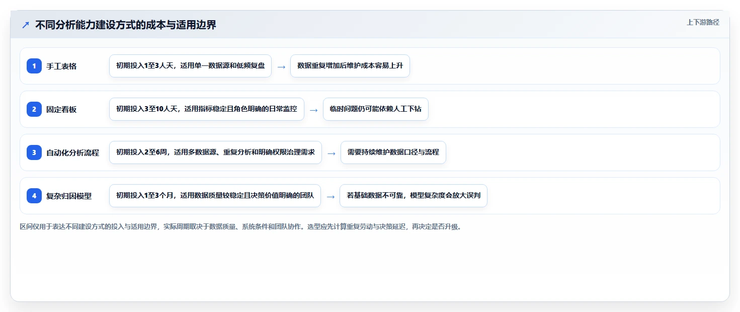Click the diagonal arrow icon beside the title
The image size is (740, 312).
(x=26, y=25)
